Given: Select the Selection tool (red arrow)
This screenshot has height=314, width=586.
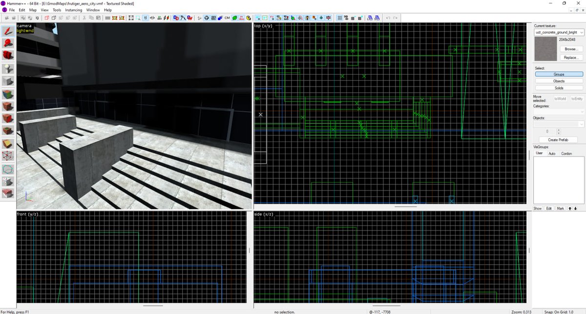Looking at the screenshot, I should click(8, 31).
